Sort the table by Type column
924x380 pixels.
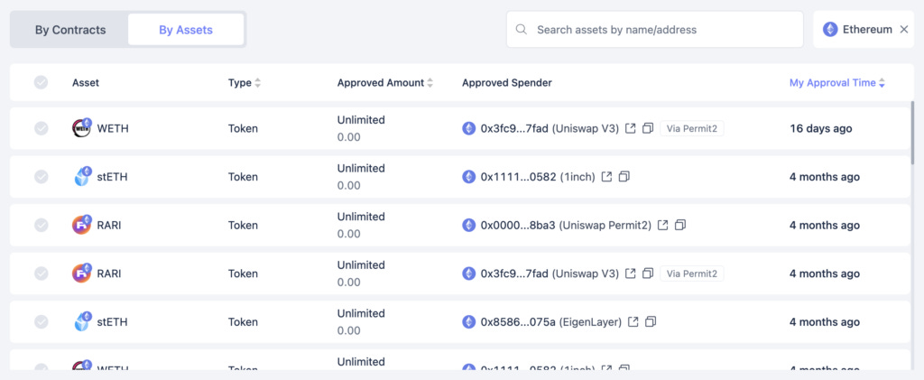(x=258, y=83)
